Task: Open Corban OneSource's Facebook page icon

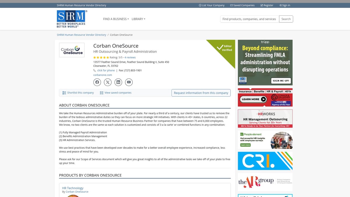Action: (97, 82)
